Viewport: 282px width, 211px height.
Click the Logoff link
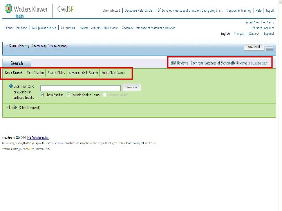coord(270,11)
